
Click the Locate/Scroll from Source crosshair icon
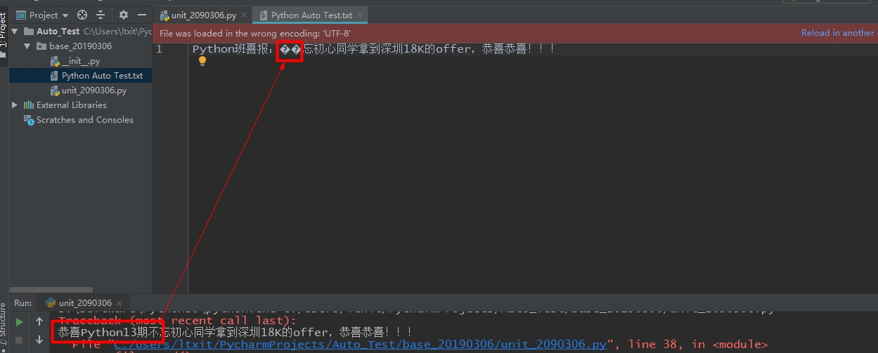coord(82,15)
